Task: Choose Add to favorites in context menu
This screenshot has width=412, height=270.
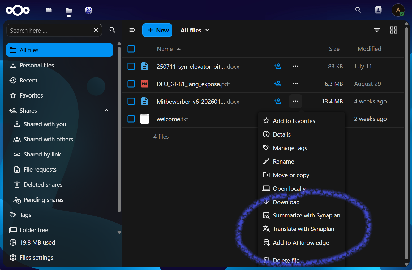Action: click(302, 121)
